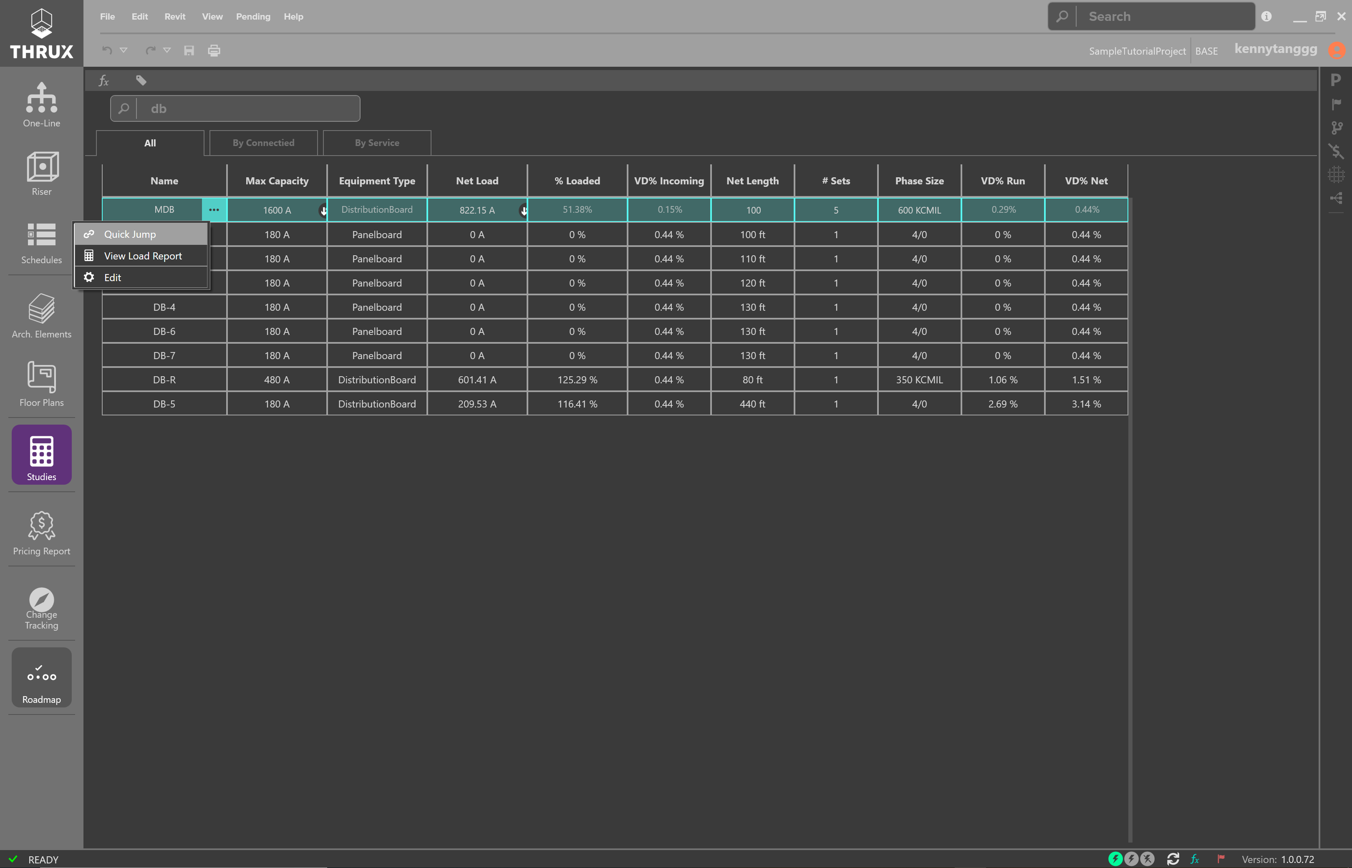This screenshot has height=868, width=1352.
Task: Go to Arch. Elements
Action: [41, 316]
